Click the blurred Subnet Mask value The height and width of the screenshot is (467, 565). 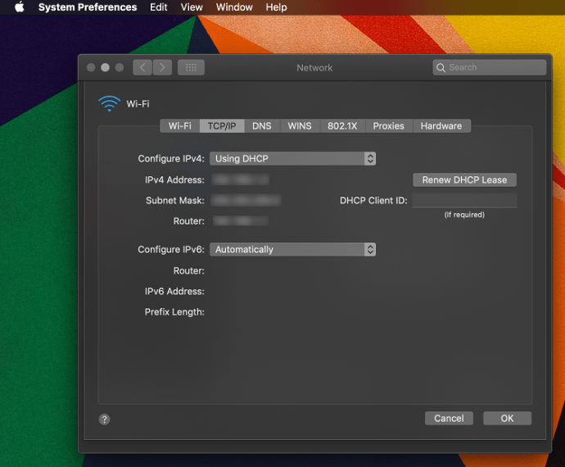tap(246, 200)
